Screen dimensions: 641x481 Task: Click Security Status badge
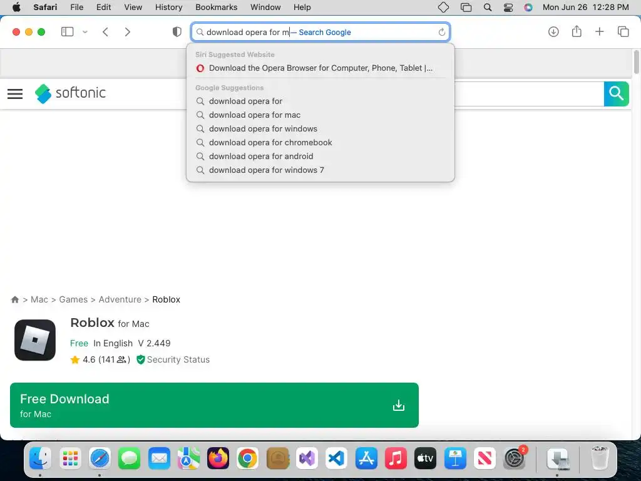(x=173, y=360)
